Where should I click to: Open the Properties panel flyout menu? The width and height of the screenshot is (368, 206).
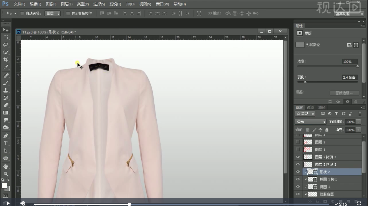point(362,26)
